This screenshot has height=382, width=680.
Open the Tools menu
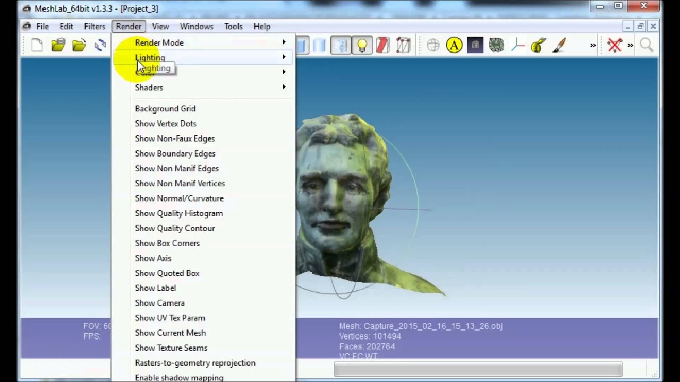point(233,26)
